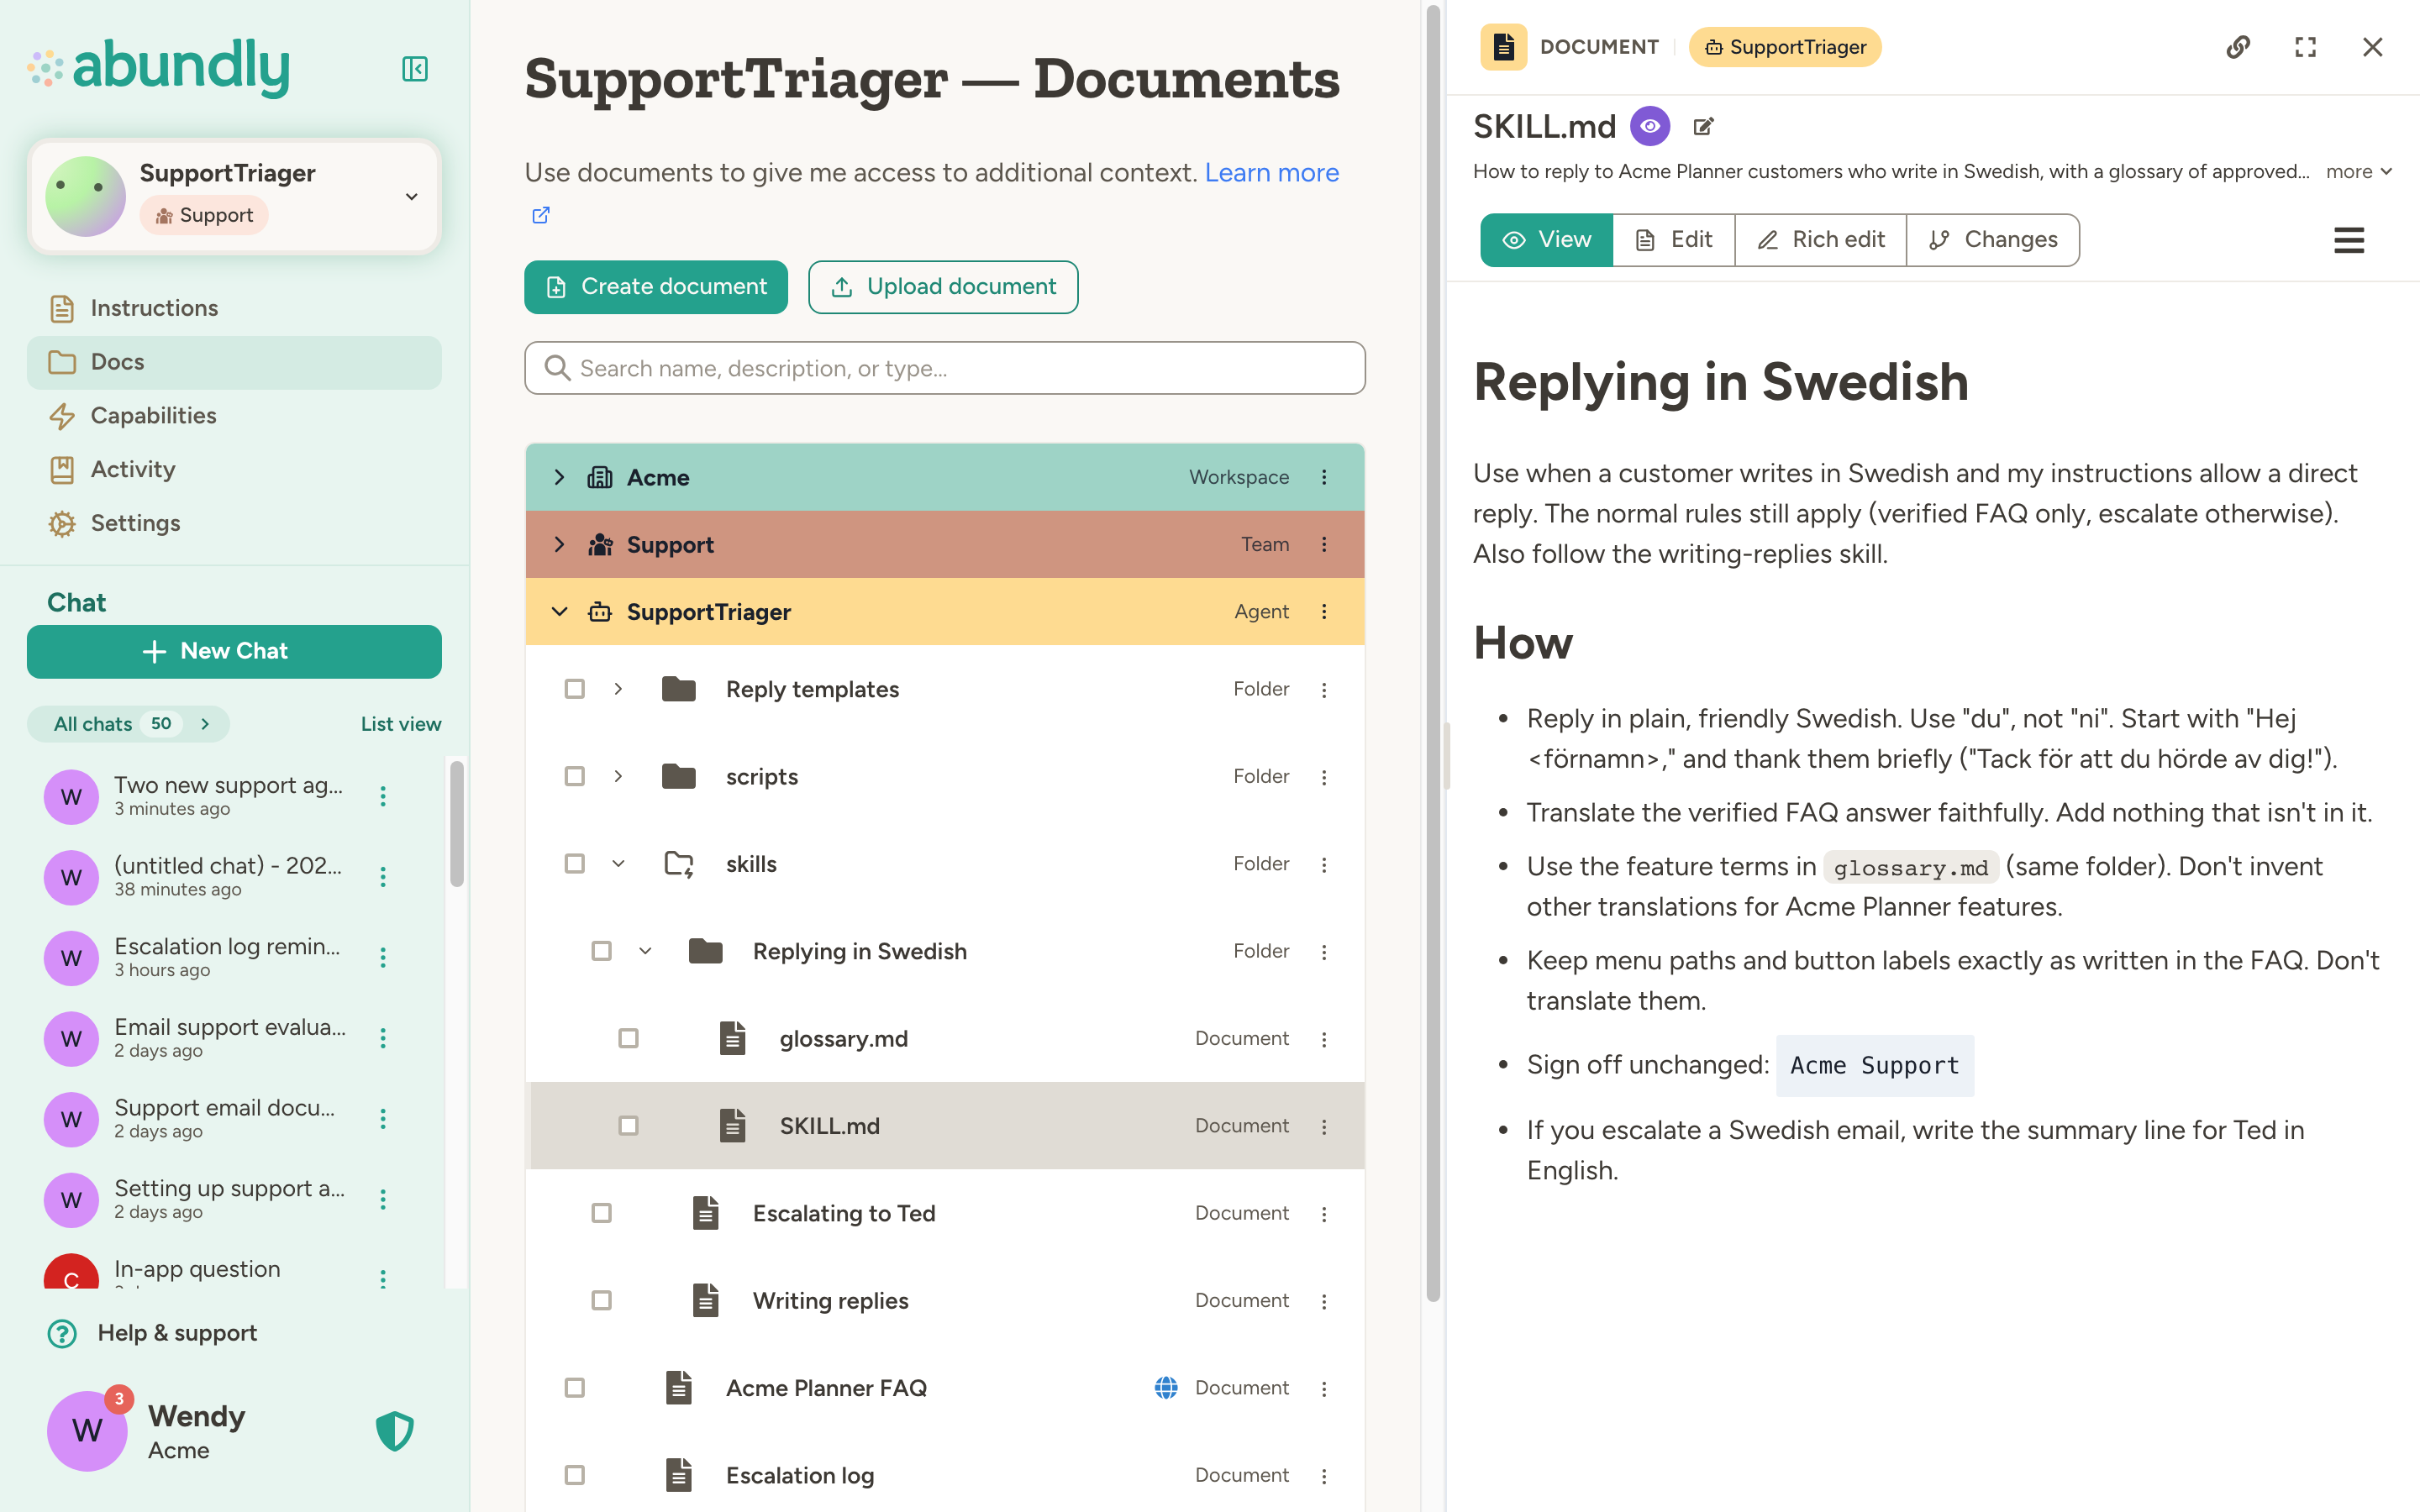Viewport: 2420px width, 1512px height.
Task: Expand the Reply templates folder
Action: pyautogui.click(x=618, y=689)
